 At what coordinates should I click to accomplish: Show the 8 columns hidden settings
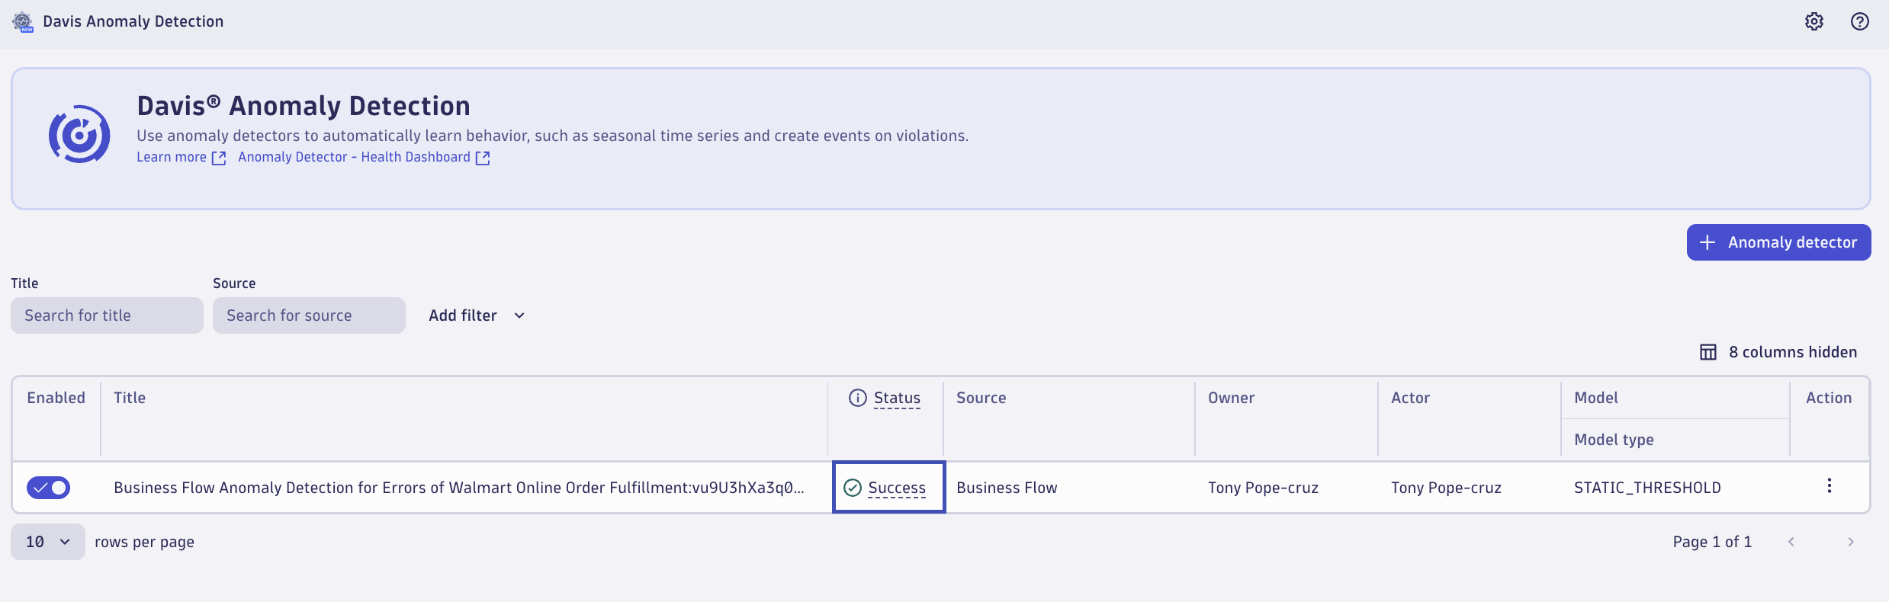coord(1778,352)
